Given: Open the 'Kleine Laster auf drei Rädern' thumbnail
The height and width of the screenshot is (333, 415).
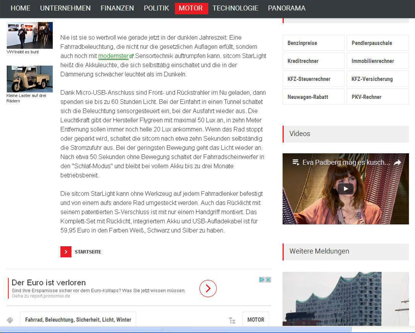Looking at the screenshot, I should (30, 79).
